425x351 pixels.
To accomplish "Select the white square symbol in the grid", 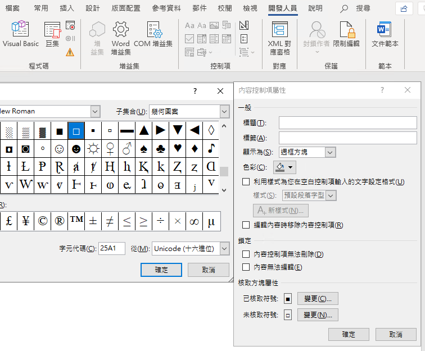I will [76, 131].
